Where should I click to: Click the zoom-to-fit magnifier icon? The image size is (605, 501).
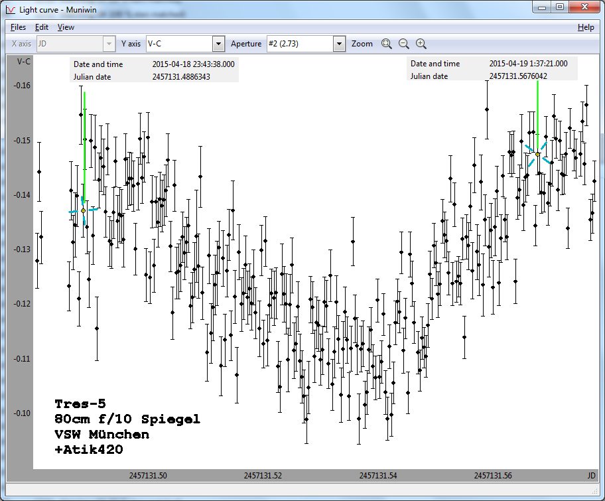(x=387, y=44)
